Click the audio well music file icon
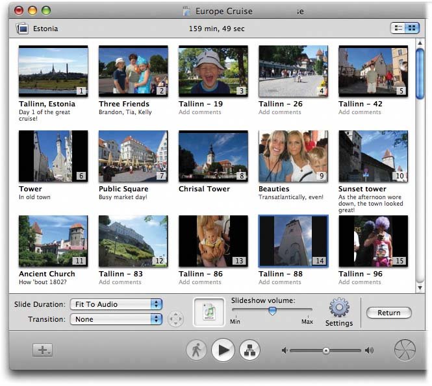432x386 pixels. click(209, 312)
